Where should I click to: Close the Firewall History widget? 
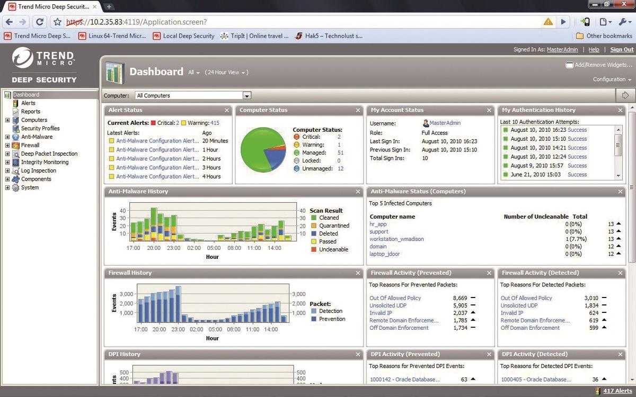click(x=358, y=273)
